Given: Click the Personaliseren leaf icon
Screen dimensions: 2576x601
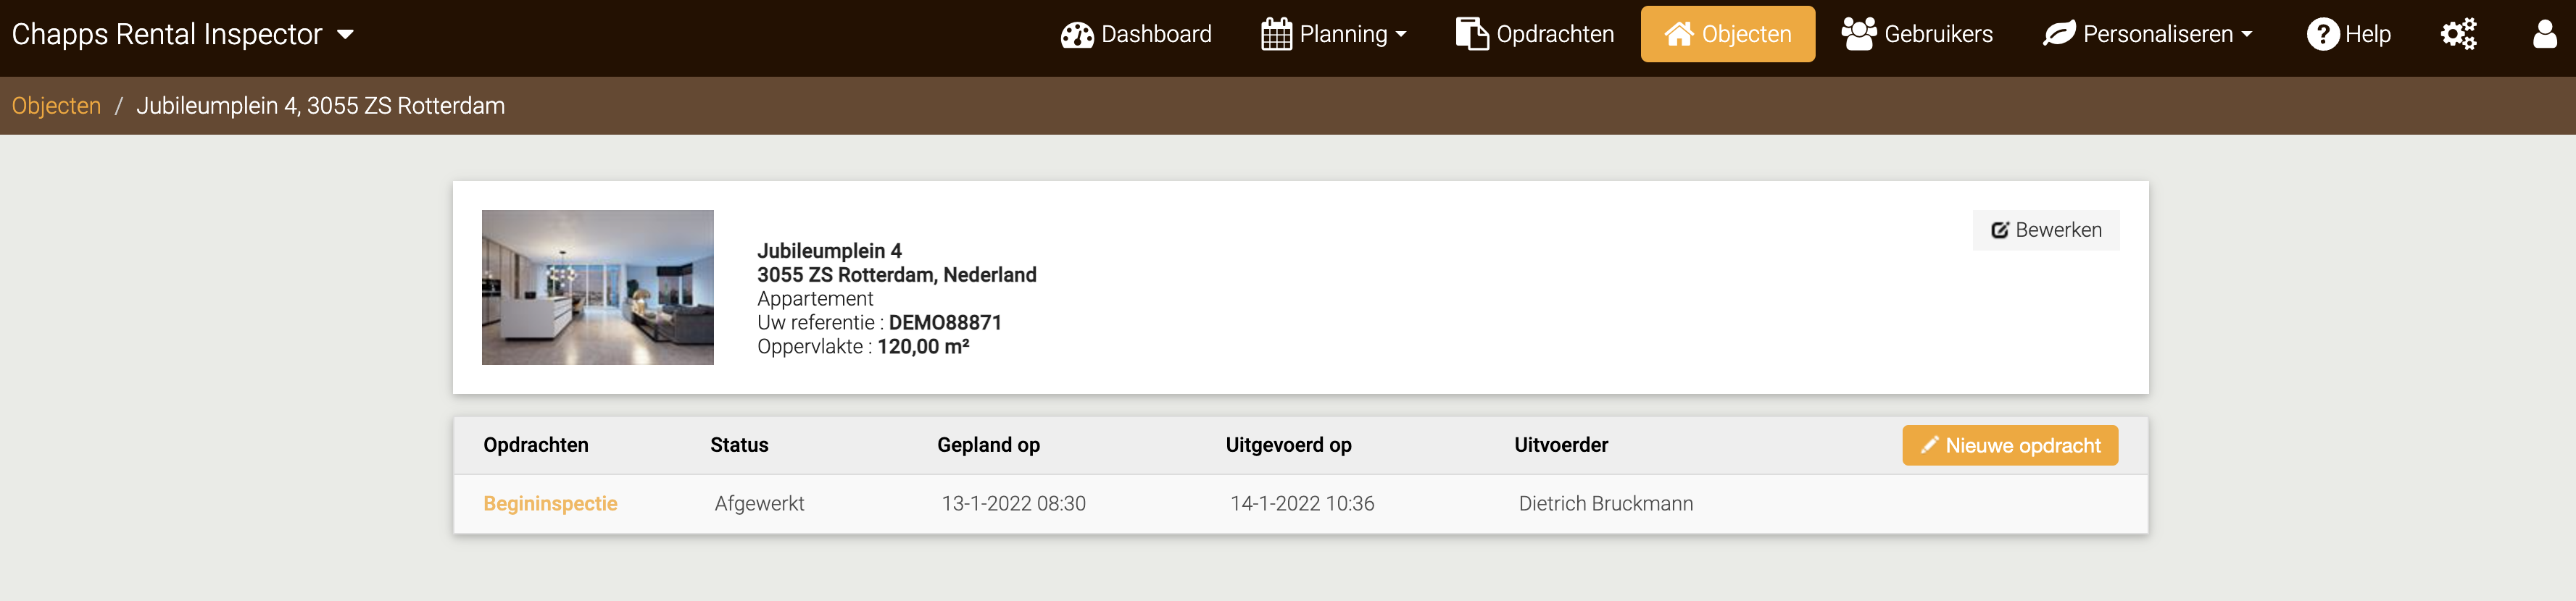Looking at the screenshot, I should tap(2059, 34).
